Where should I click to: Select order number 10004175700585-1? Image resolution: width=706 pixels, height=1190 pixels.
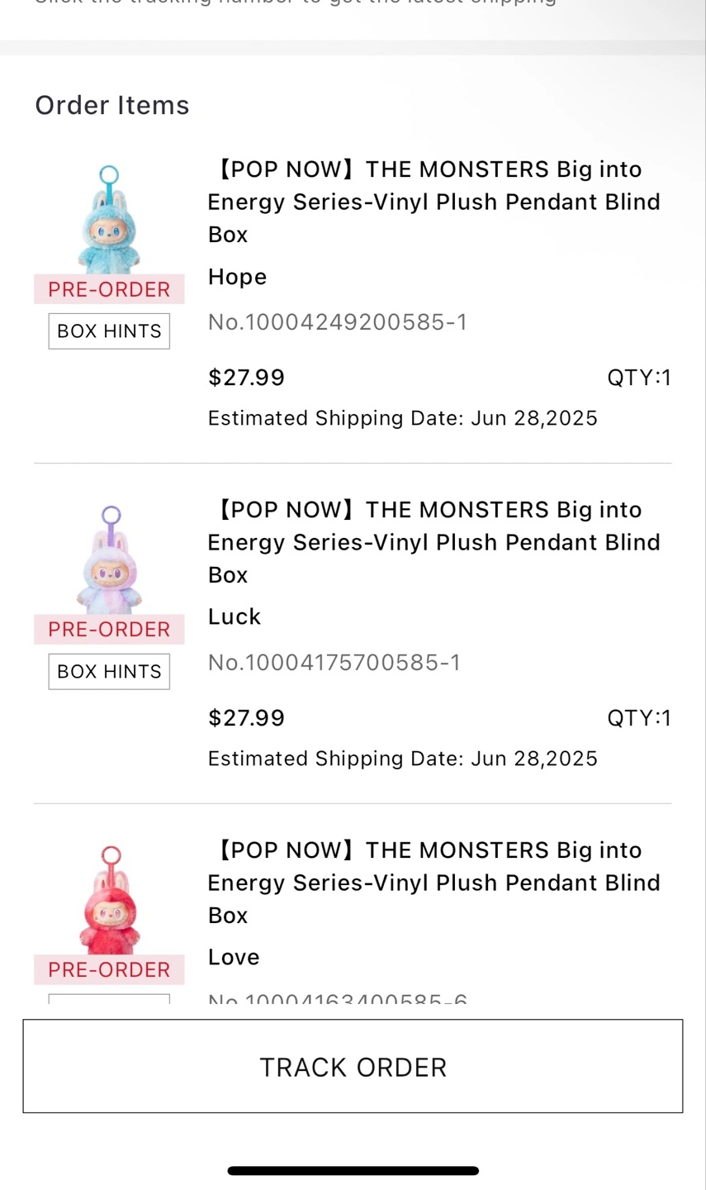pos(334,663)
